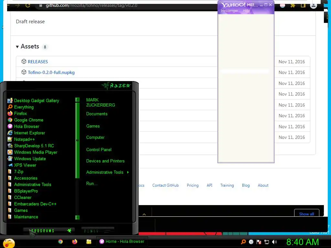Screen dimensions: 331x248
Task: Launch Notepad++ from start menu
Action: [x=21, y=139]
